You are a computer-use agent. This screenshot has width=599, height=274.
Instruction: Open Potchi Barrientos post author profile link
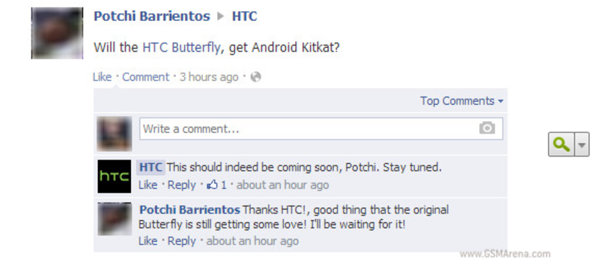pyautogui.click(x=152, y=16)
